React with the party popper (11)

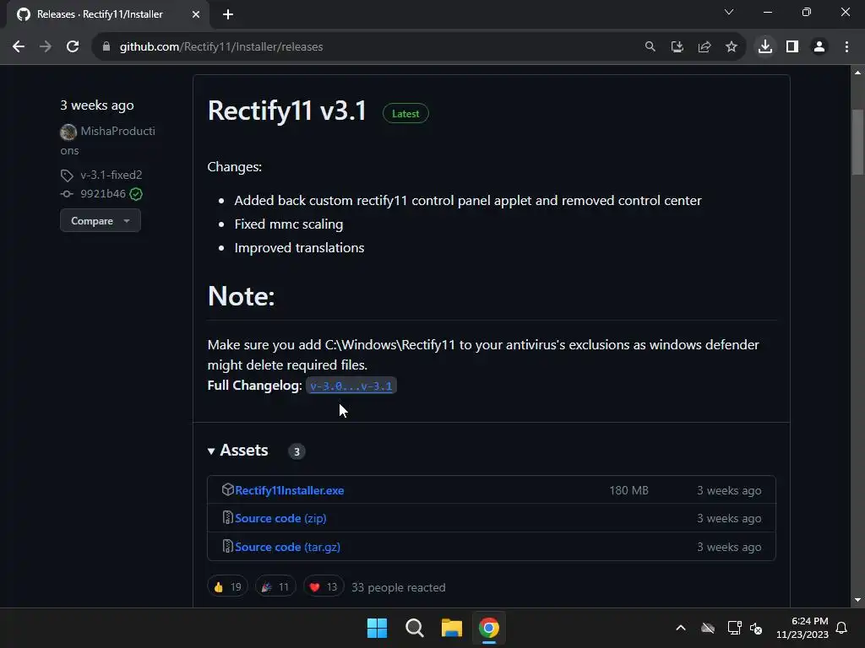[275, 587]
